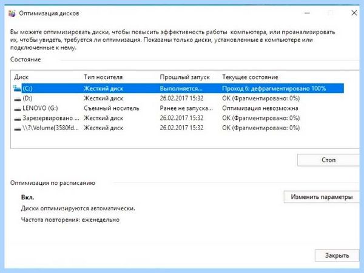364x273 pixels.
Task: Click the Зарезервировано drive icon
Action: click(17, 119)
